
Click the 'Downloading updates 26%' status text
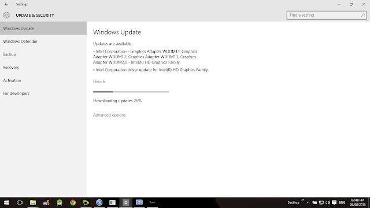pyautogui.click(x=117, y=101)
